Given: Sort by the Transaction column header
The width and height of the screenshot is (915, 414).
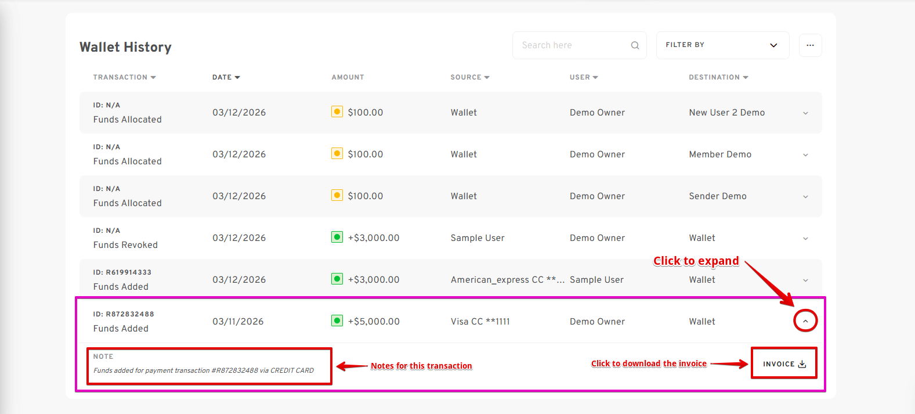Looking at the screenshot, I should pos(124,77).
